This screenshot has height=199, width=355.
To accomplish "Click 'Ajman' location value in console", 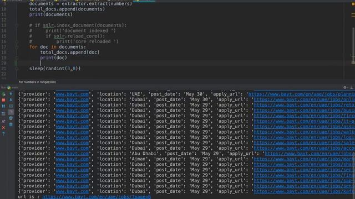I will coord(139,159).
